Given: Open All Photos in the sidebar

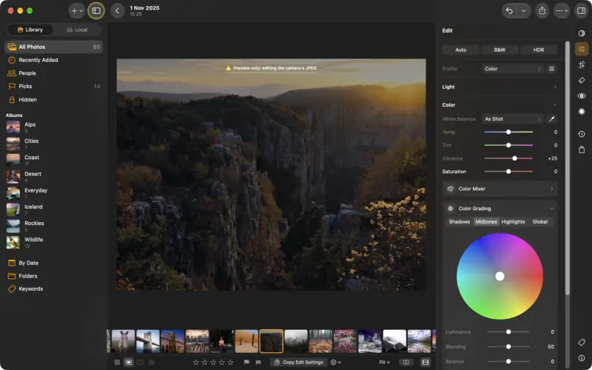Looking at the screenshot, I should [53, 47].
